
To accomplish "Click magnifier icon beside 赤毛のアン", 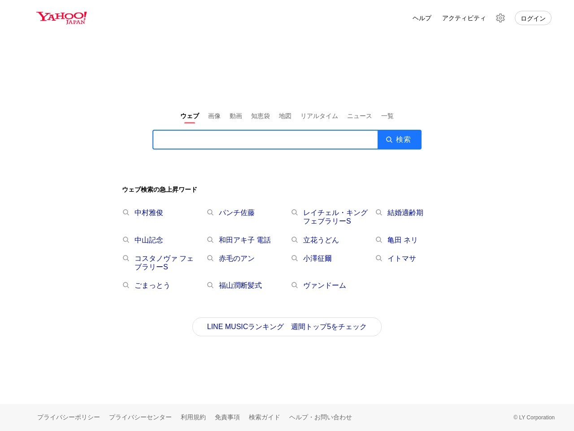I will point(210,258).
